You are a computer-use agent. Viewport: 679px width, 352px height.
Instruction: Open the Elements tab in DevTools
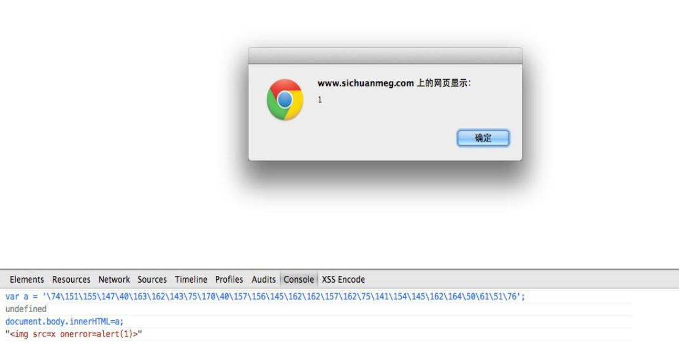(x=27, y=279)
